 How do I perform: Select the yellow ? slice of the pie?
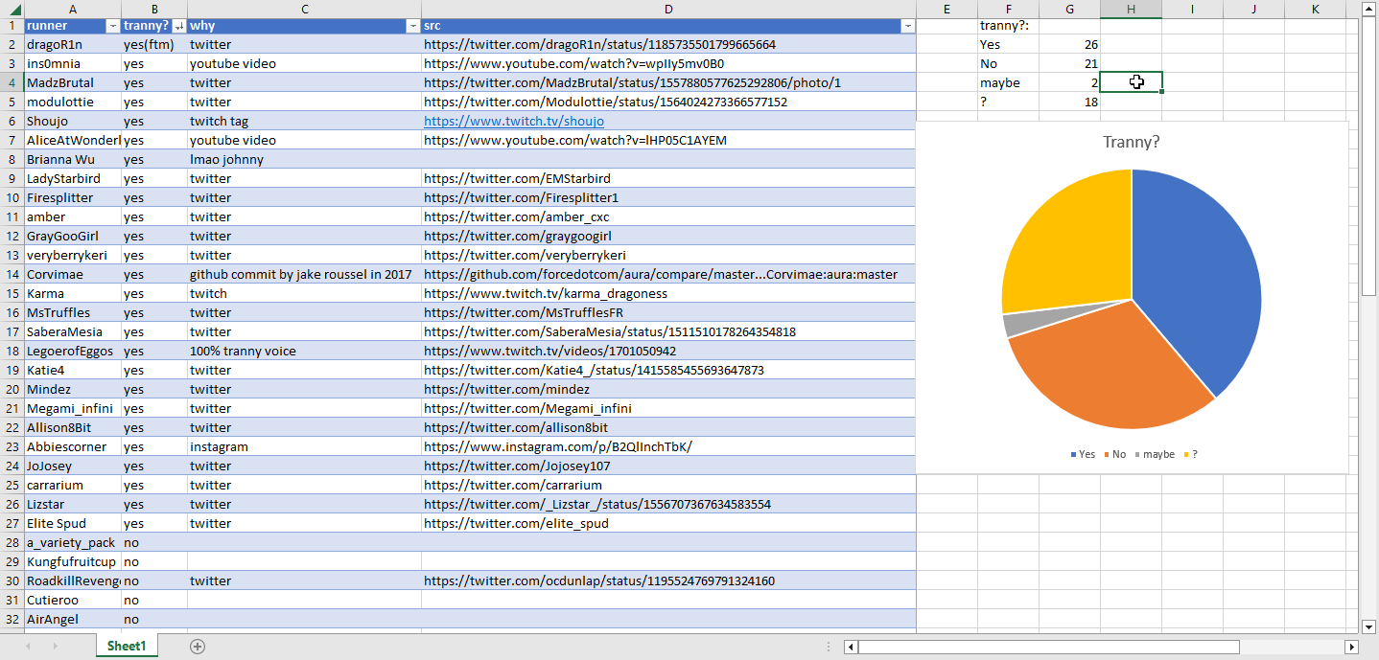click(1064, 239)
